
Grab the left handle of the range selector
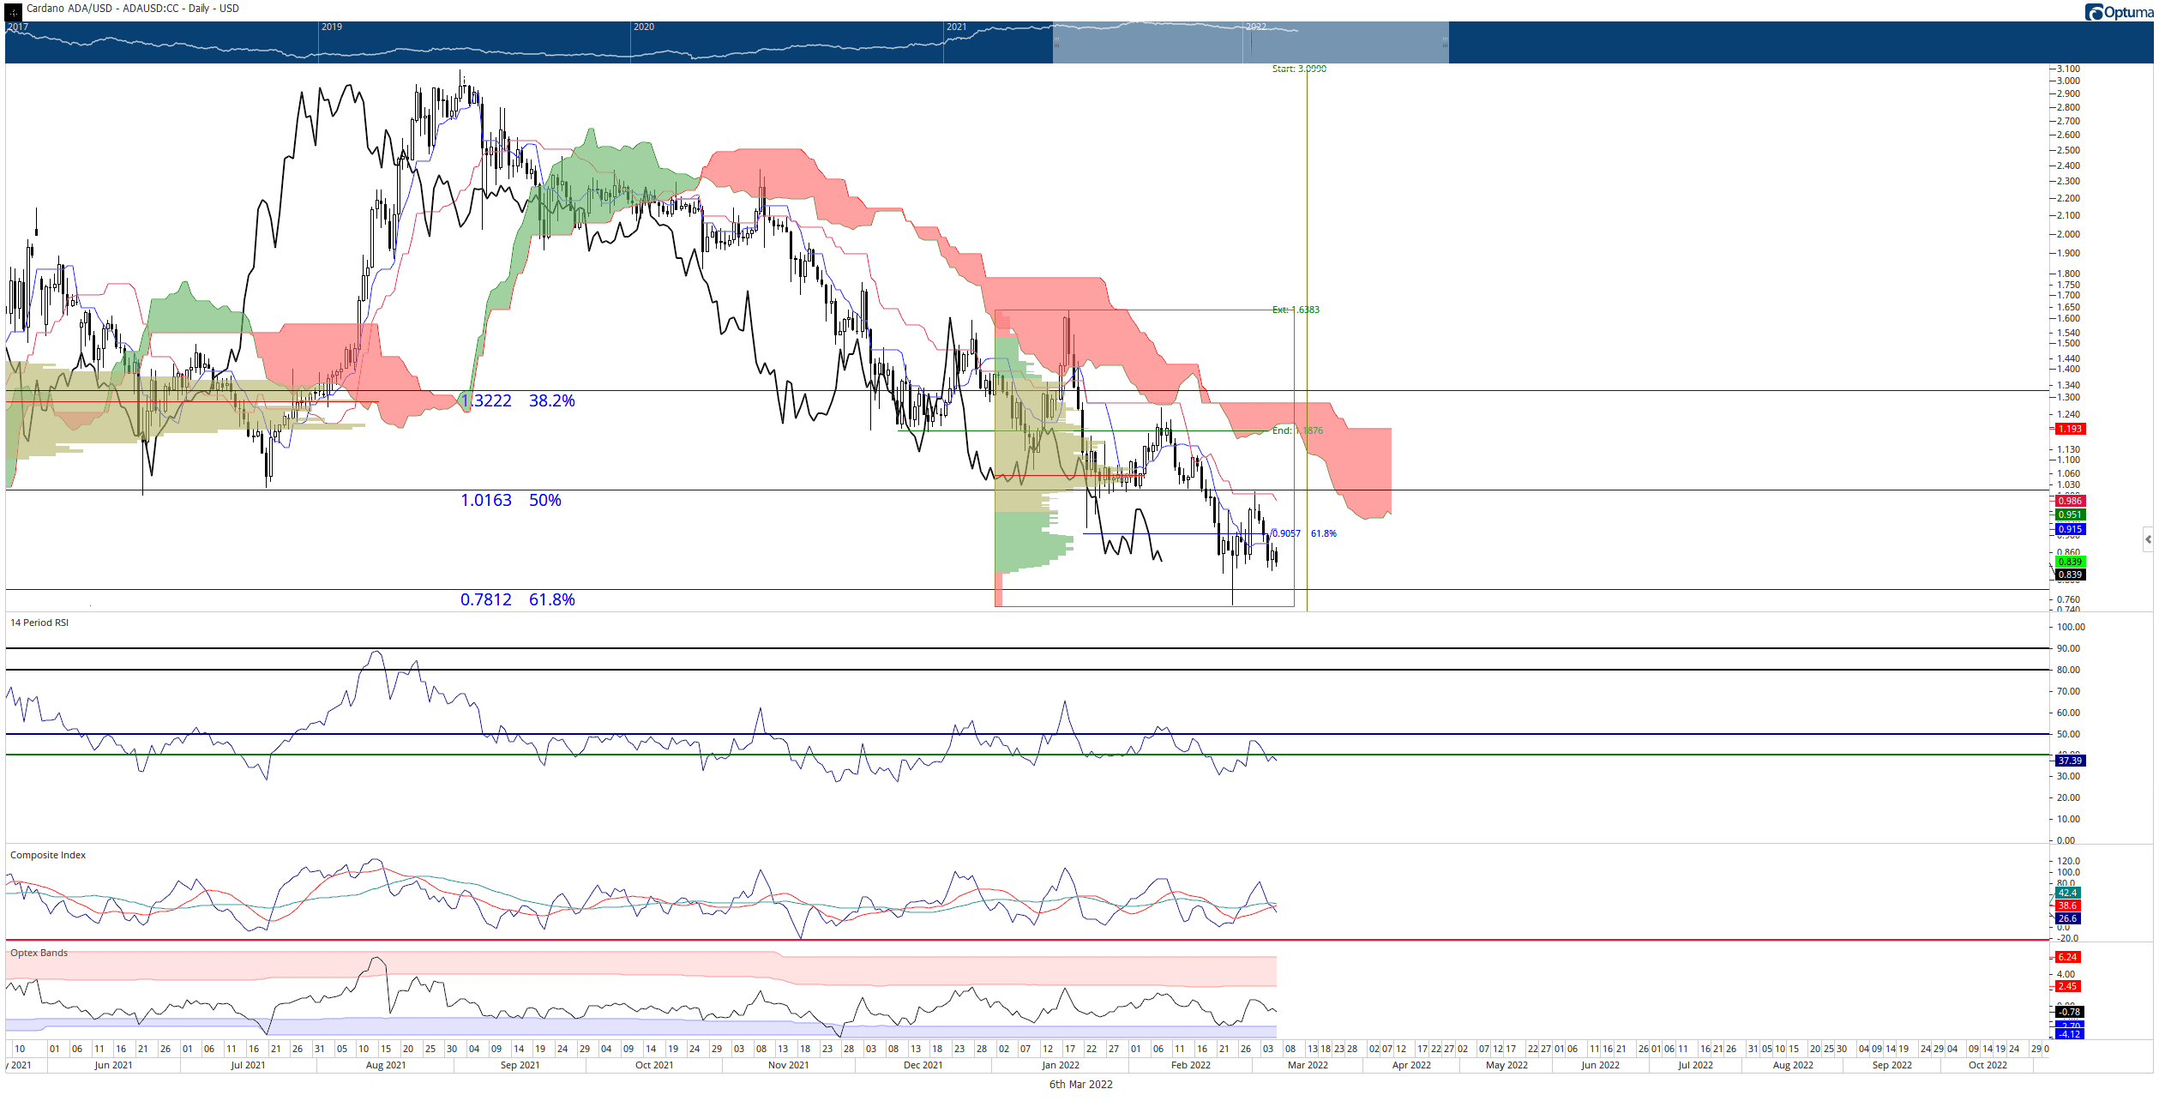point(1056,42)
